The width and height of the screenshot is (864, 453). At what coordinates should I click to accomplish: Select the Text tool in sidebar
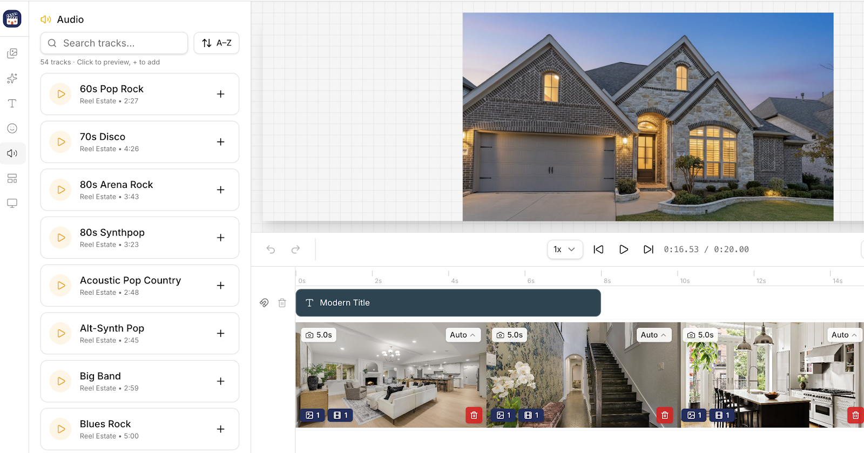coord(12,103)
